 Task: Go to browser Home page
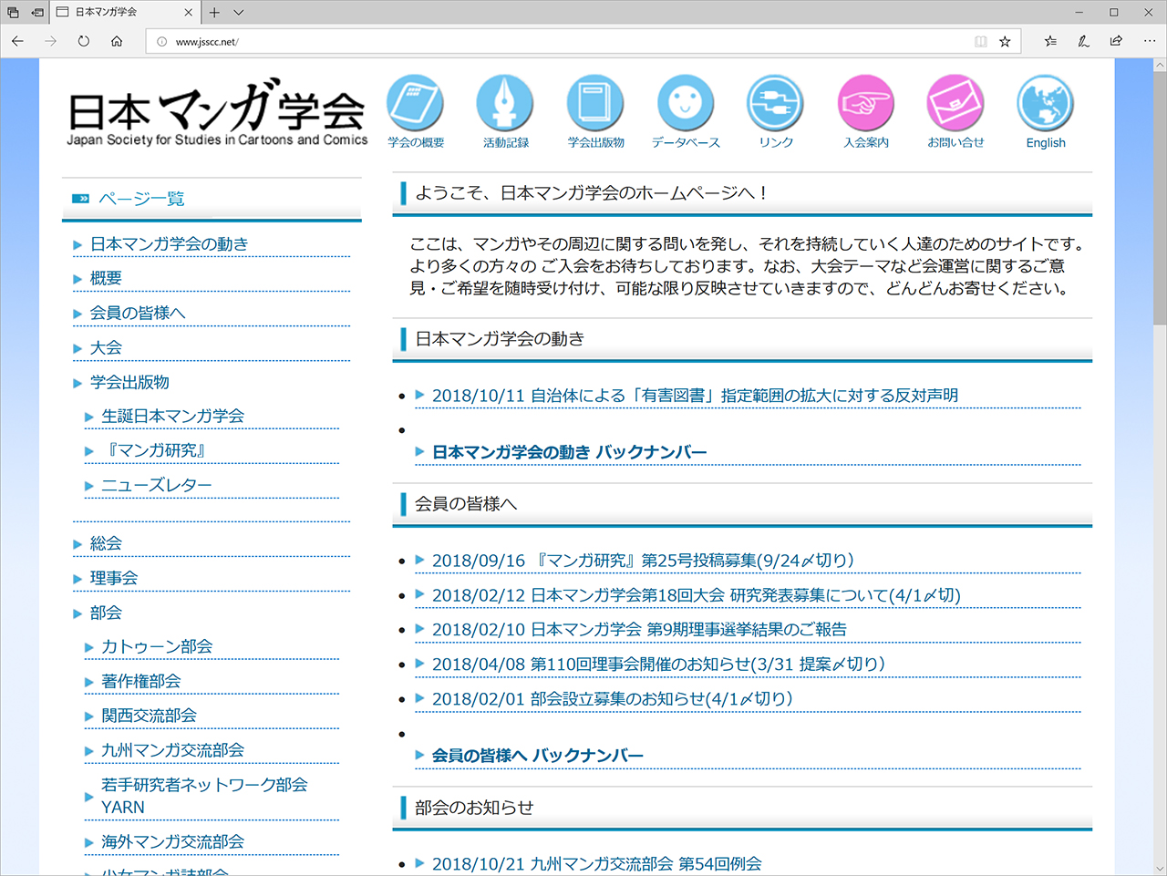117,41
